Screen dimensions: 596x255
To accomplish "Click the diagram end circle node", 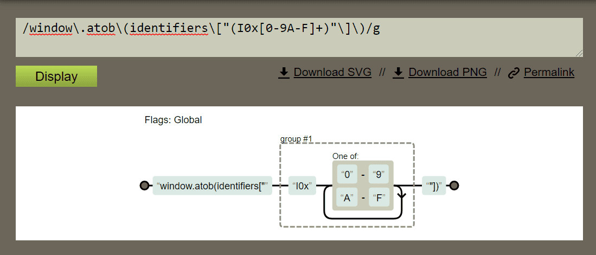I will [454, 186].
